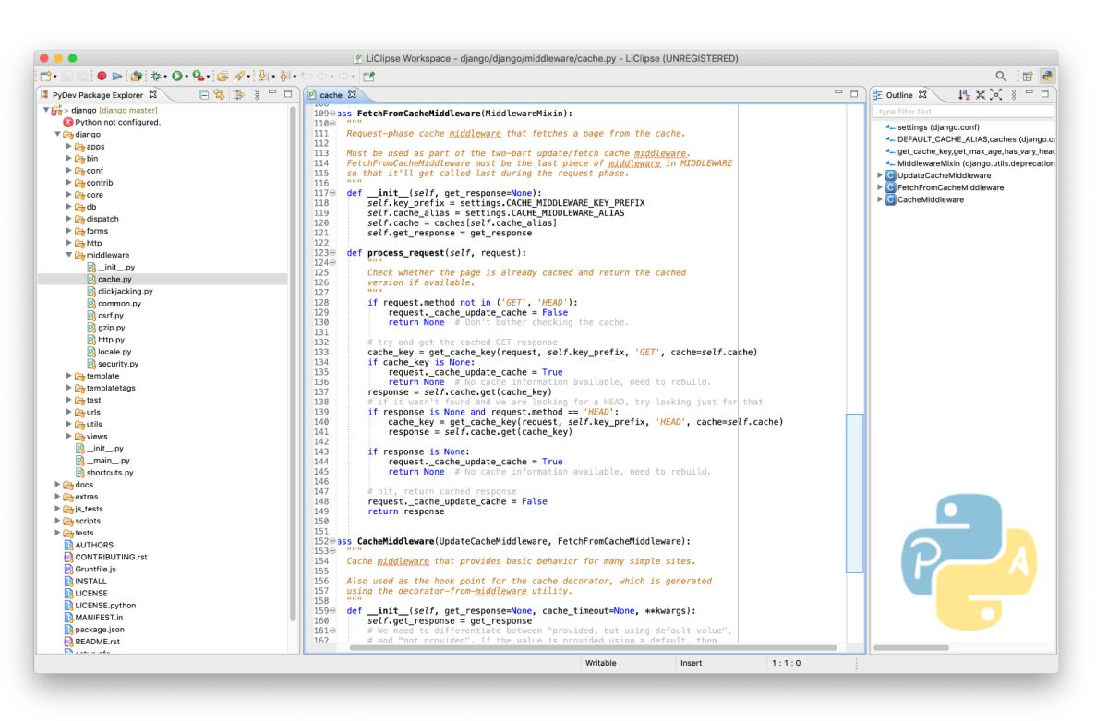Click the magnifier Quick Access search icon

[1001, 76]
